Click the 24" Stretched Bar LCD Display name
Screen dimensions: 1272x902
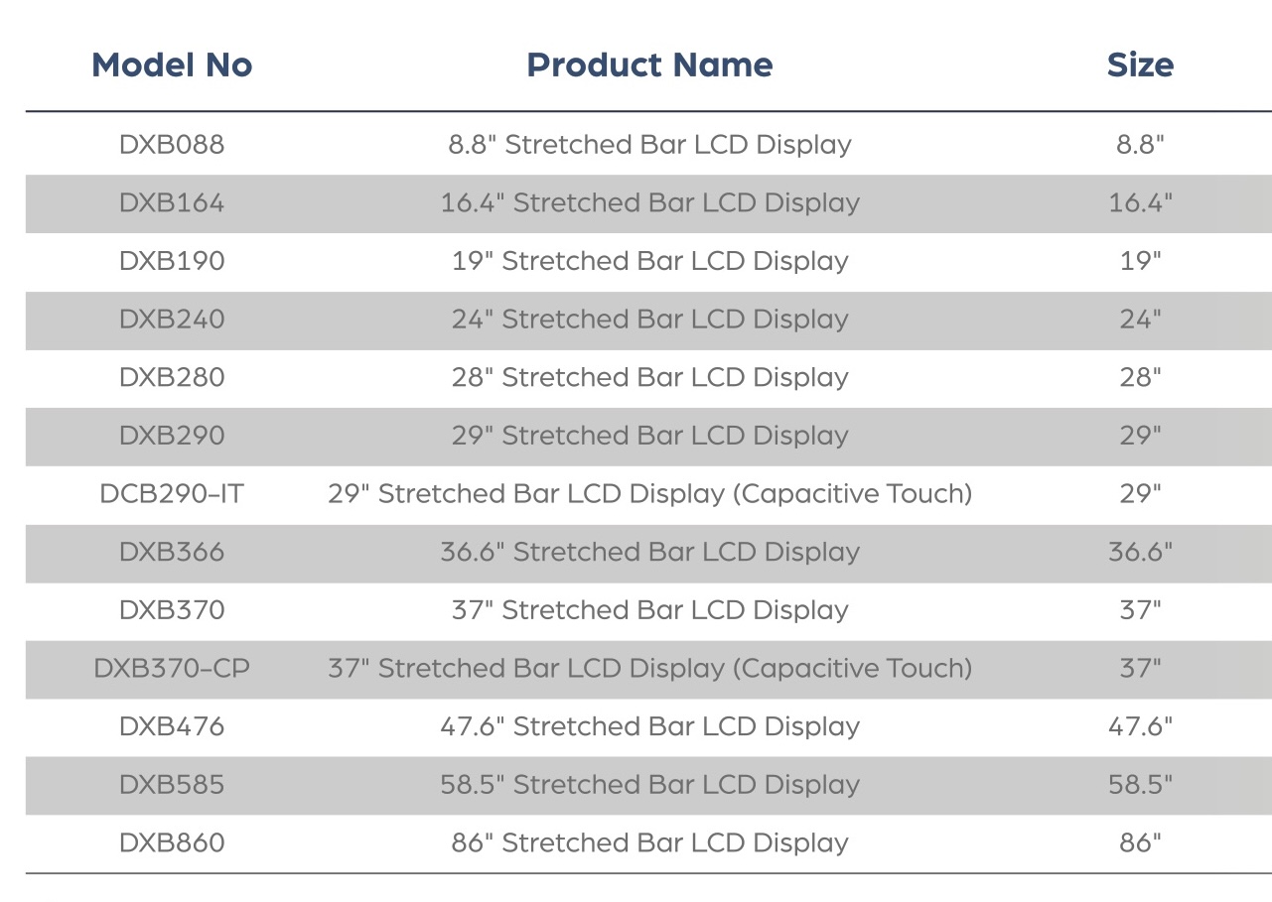pyautogui.click(x=649, y=320)
